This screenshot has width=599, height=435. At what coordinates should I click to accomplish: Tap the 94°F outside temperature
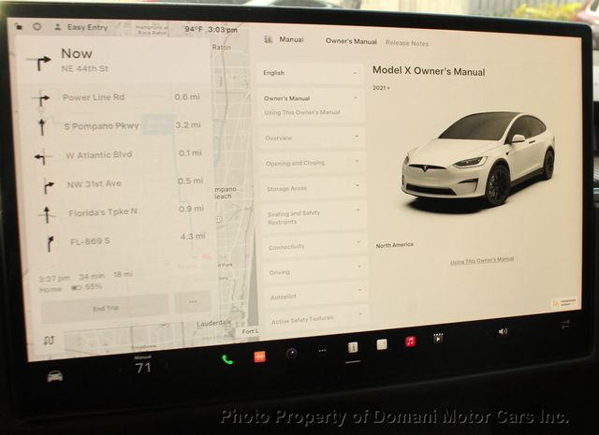pos(194,29)
